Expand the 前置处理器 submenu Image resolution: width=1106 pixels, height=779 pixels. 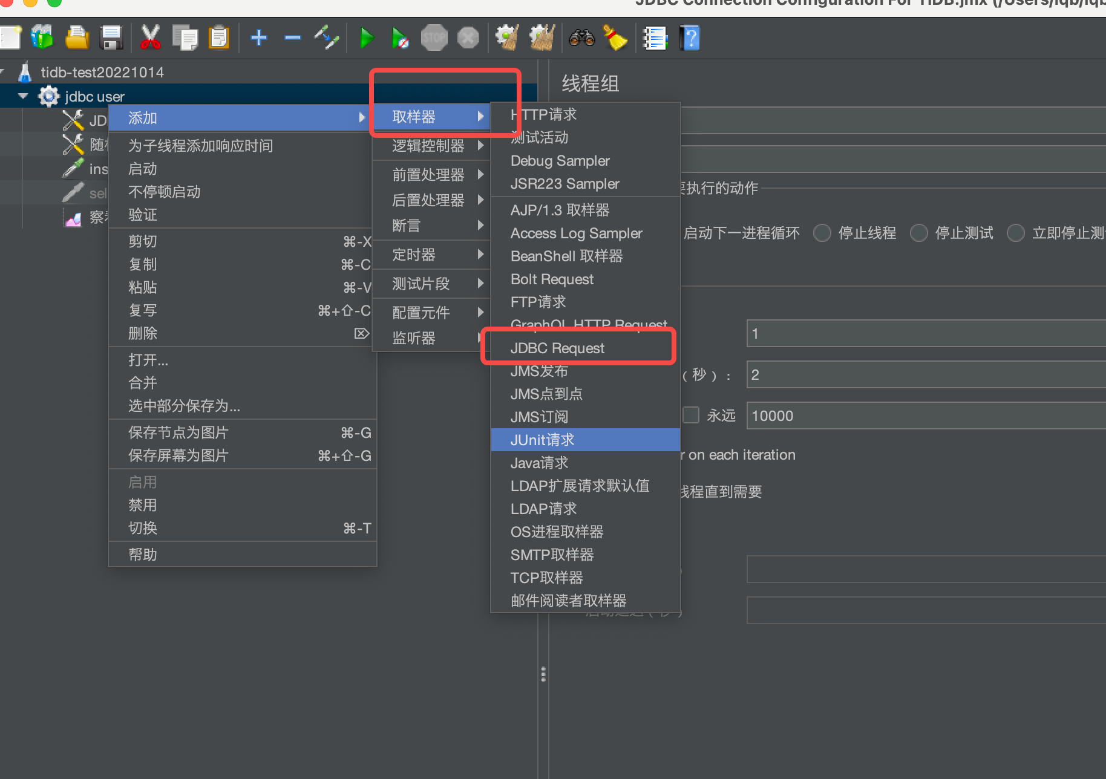(x=433, y=175)
